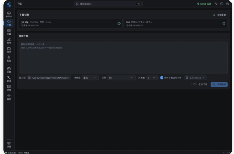The width and height of the screenshot is (234, 154).
Task: Click the 下载引擎 section heading
Action: tap(24, 15)
